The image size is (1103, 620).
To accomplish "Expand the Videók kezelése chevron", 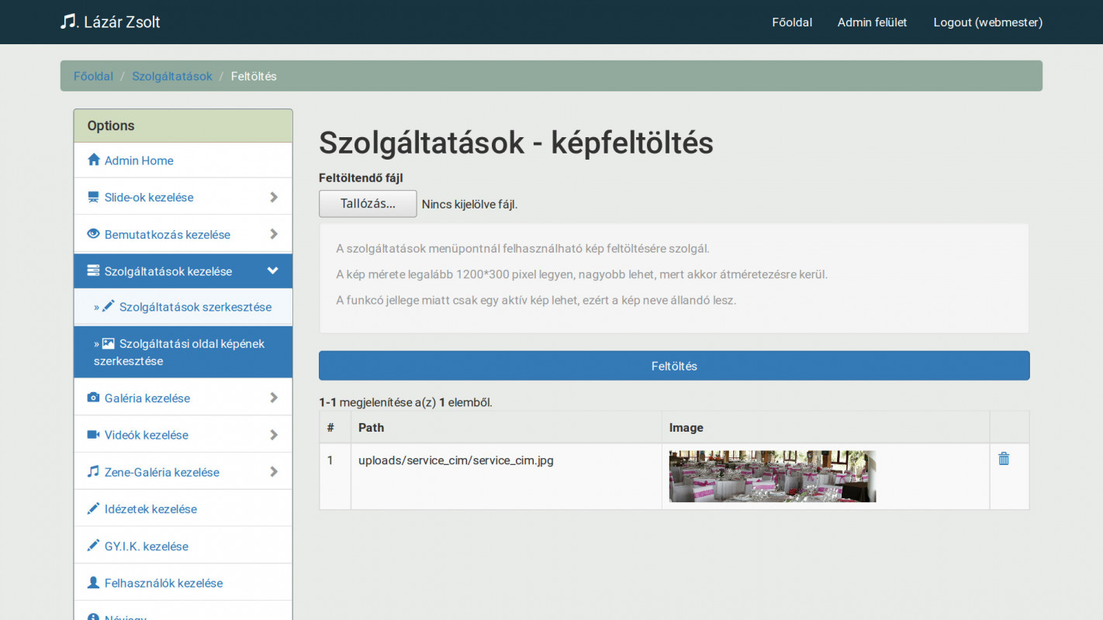I will pyautogui.click(x=274, y=435).
